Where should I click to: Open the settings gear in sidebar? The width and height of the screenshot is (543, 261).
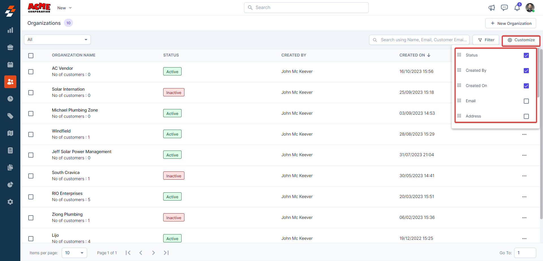point(10,202)
